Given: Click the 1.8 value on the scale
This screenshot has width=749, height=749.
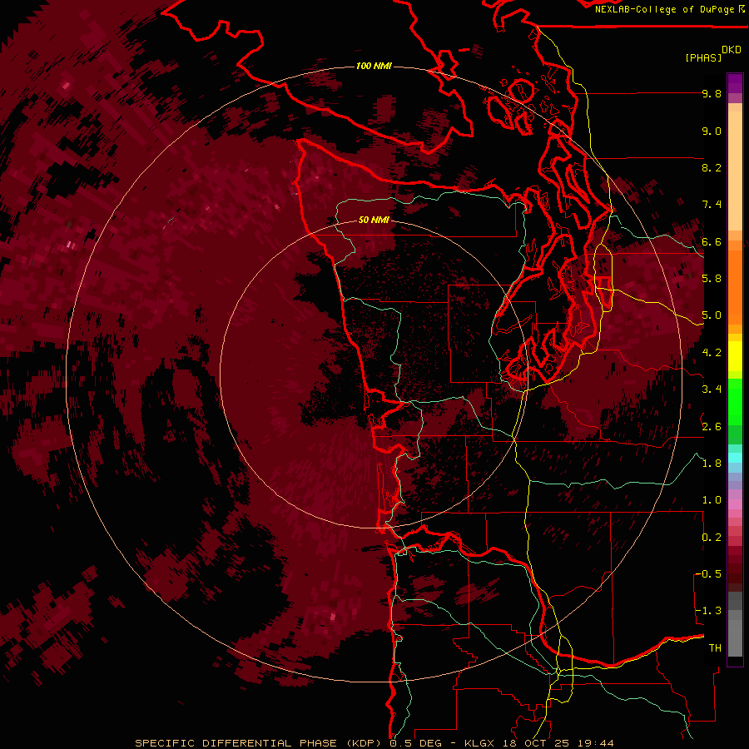Looking at the screenshot, I should [712, 464].
